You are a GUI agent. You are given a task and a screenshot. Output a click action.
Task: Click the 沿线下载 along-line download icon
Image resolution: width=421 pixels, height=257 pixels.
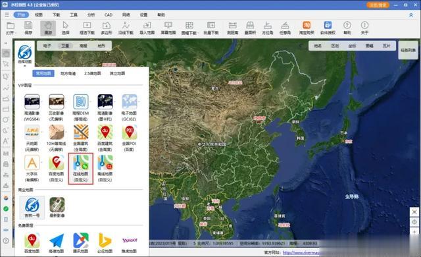coord(126,28)
